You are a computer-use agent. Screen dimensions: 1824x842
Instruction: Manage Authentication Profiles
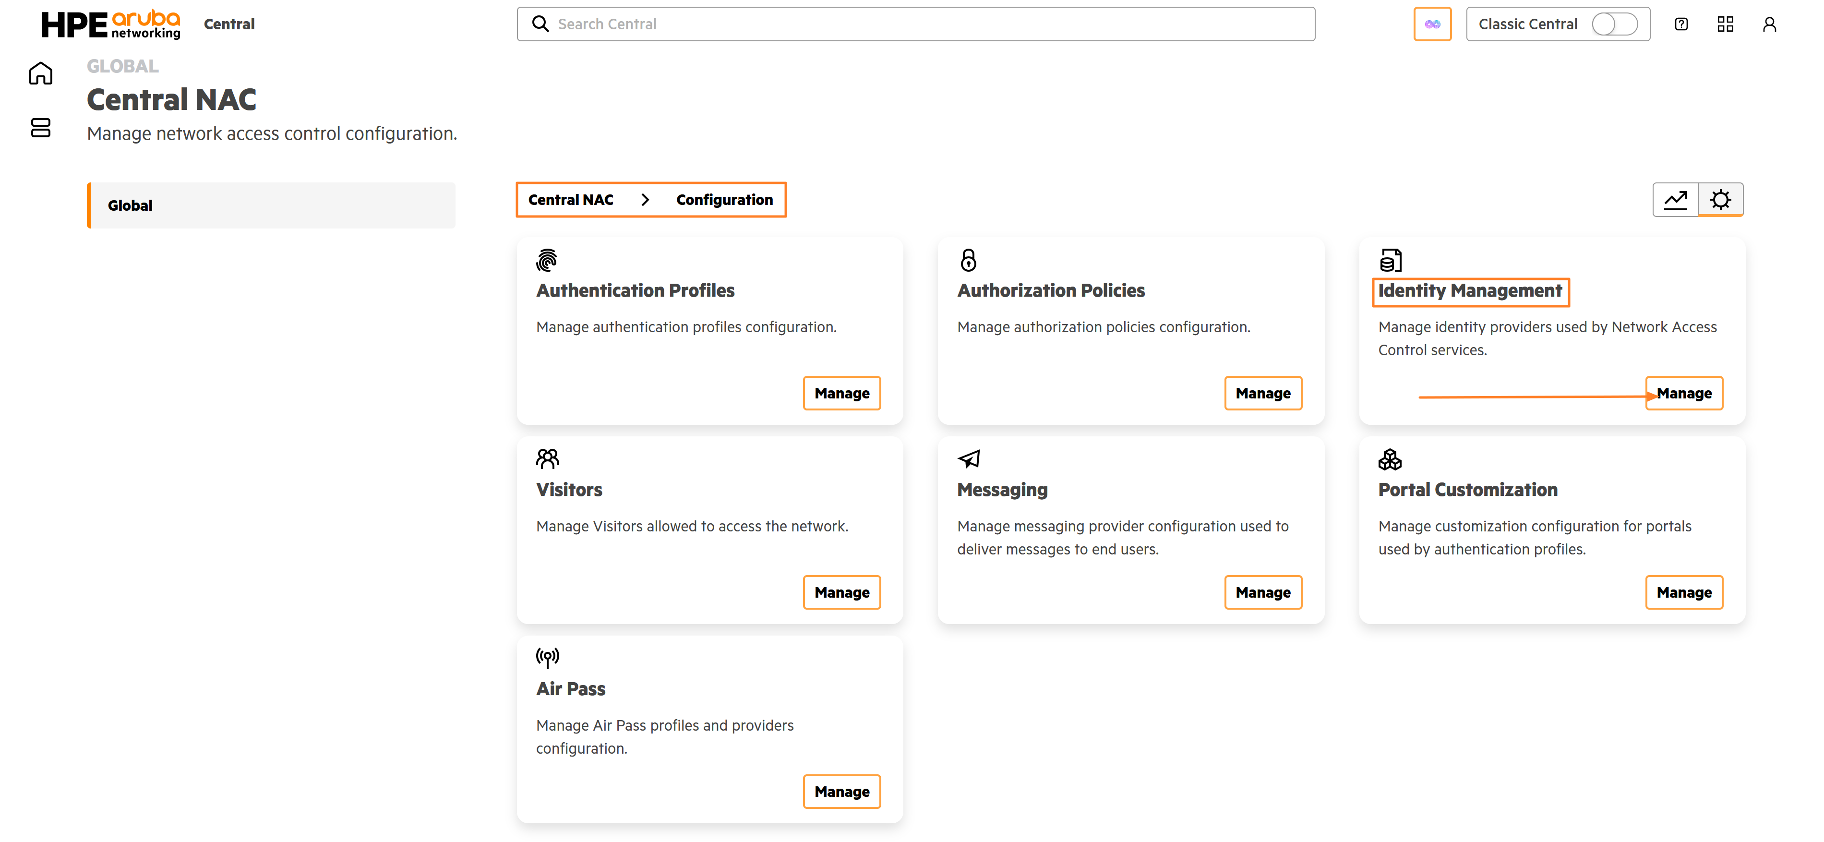coord(841,393)
